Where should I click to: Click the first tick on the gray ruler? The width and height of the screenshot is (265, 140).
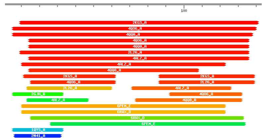pos(21,6)
